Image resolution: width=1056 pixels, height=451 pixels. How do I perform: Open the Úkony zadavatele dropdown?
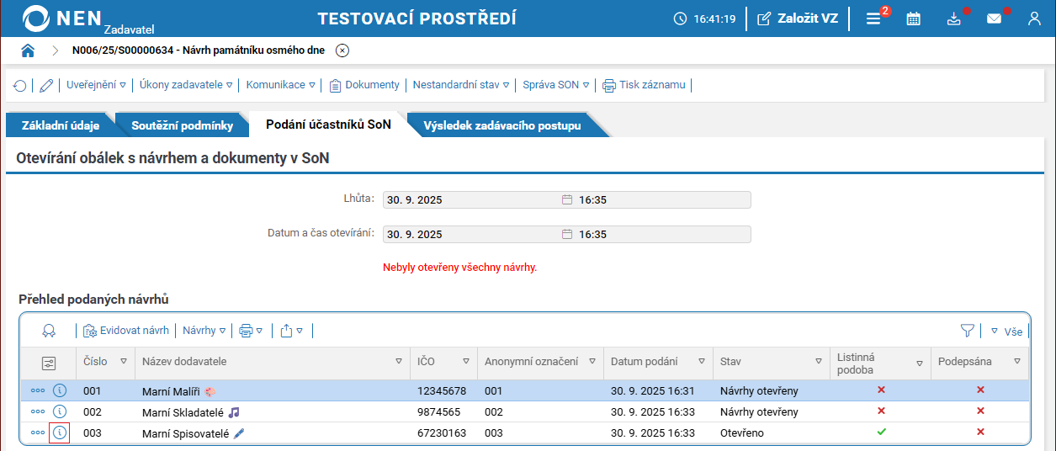[186, 85]
